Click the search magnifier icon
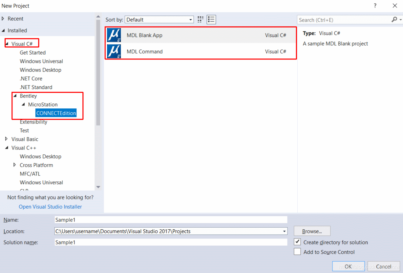Viewport: 403px width, 273px height. coord(394,20)
